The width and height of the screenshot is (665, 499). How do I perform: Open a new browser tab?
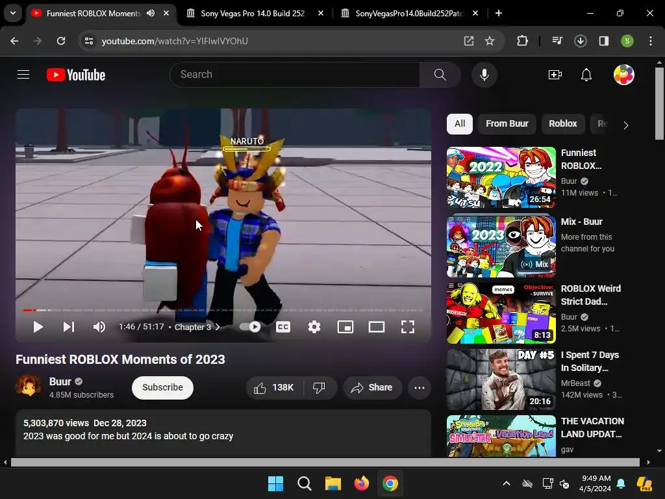click(x=499, y=13)
